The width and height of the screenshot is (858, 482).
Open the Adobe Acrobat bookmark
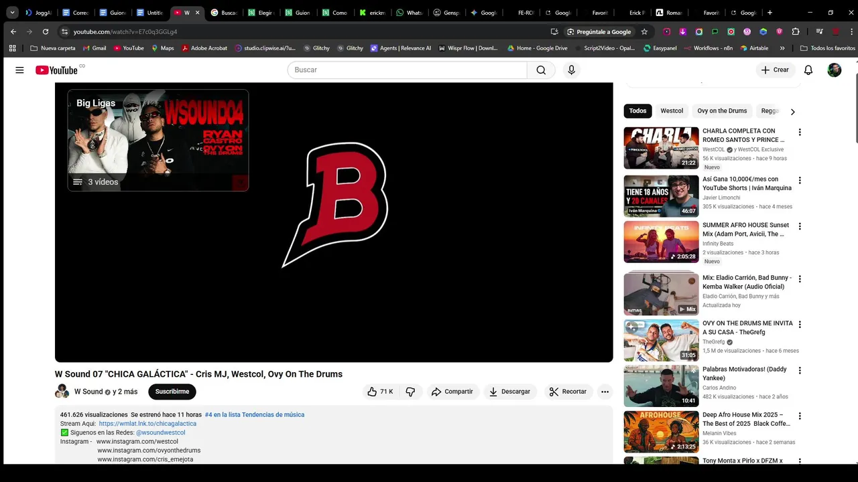[204, 48]
